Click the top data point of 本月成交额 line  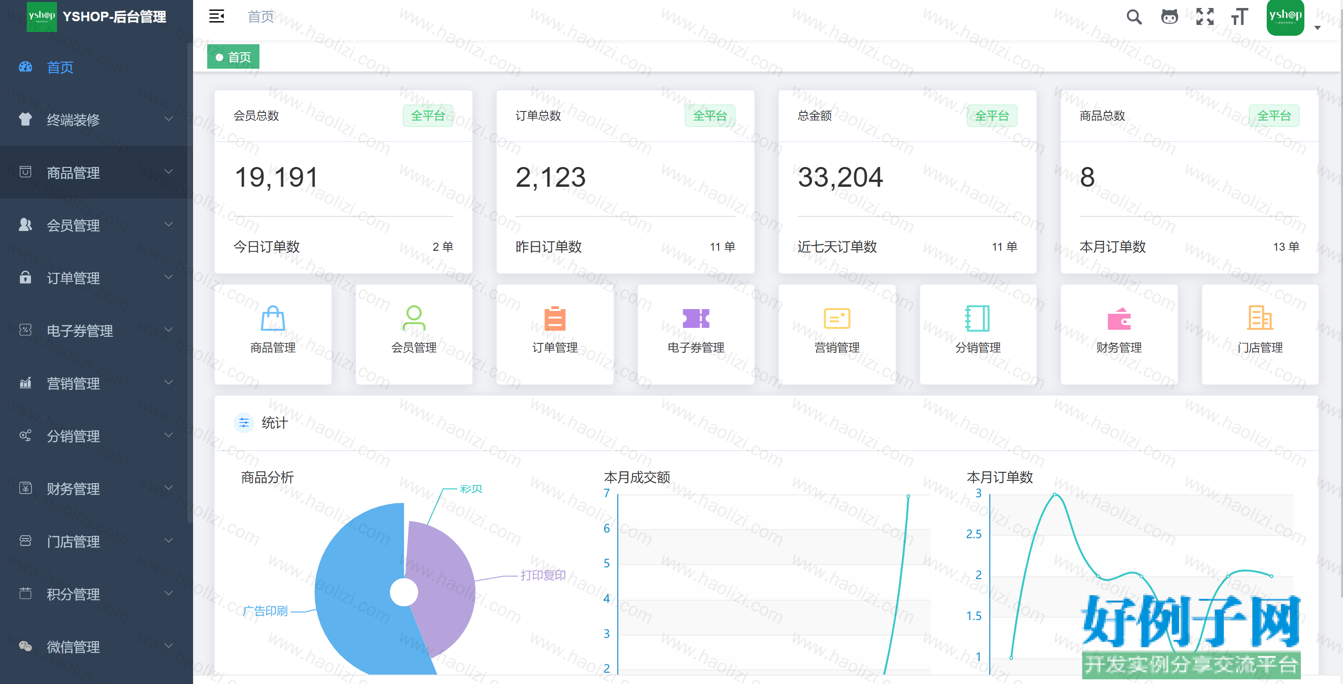point(908,496)
